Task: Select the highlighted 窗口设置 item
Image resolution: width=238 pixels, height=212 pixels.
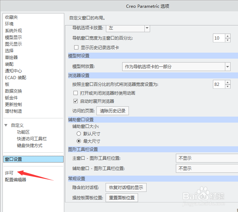Action: pos(34,159)
